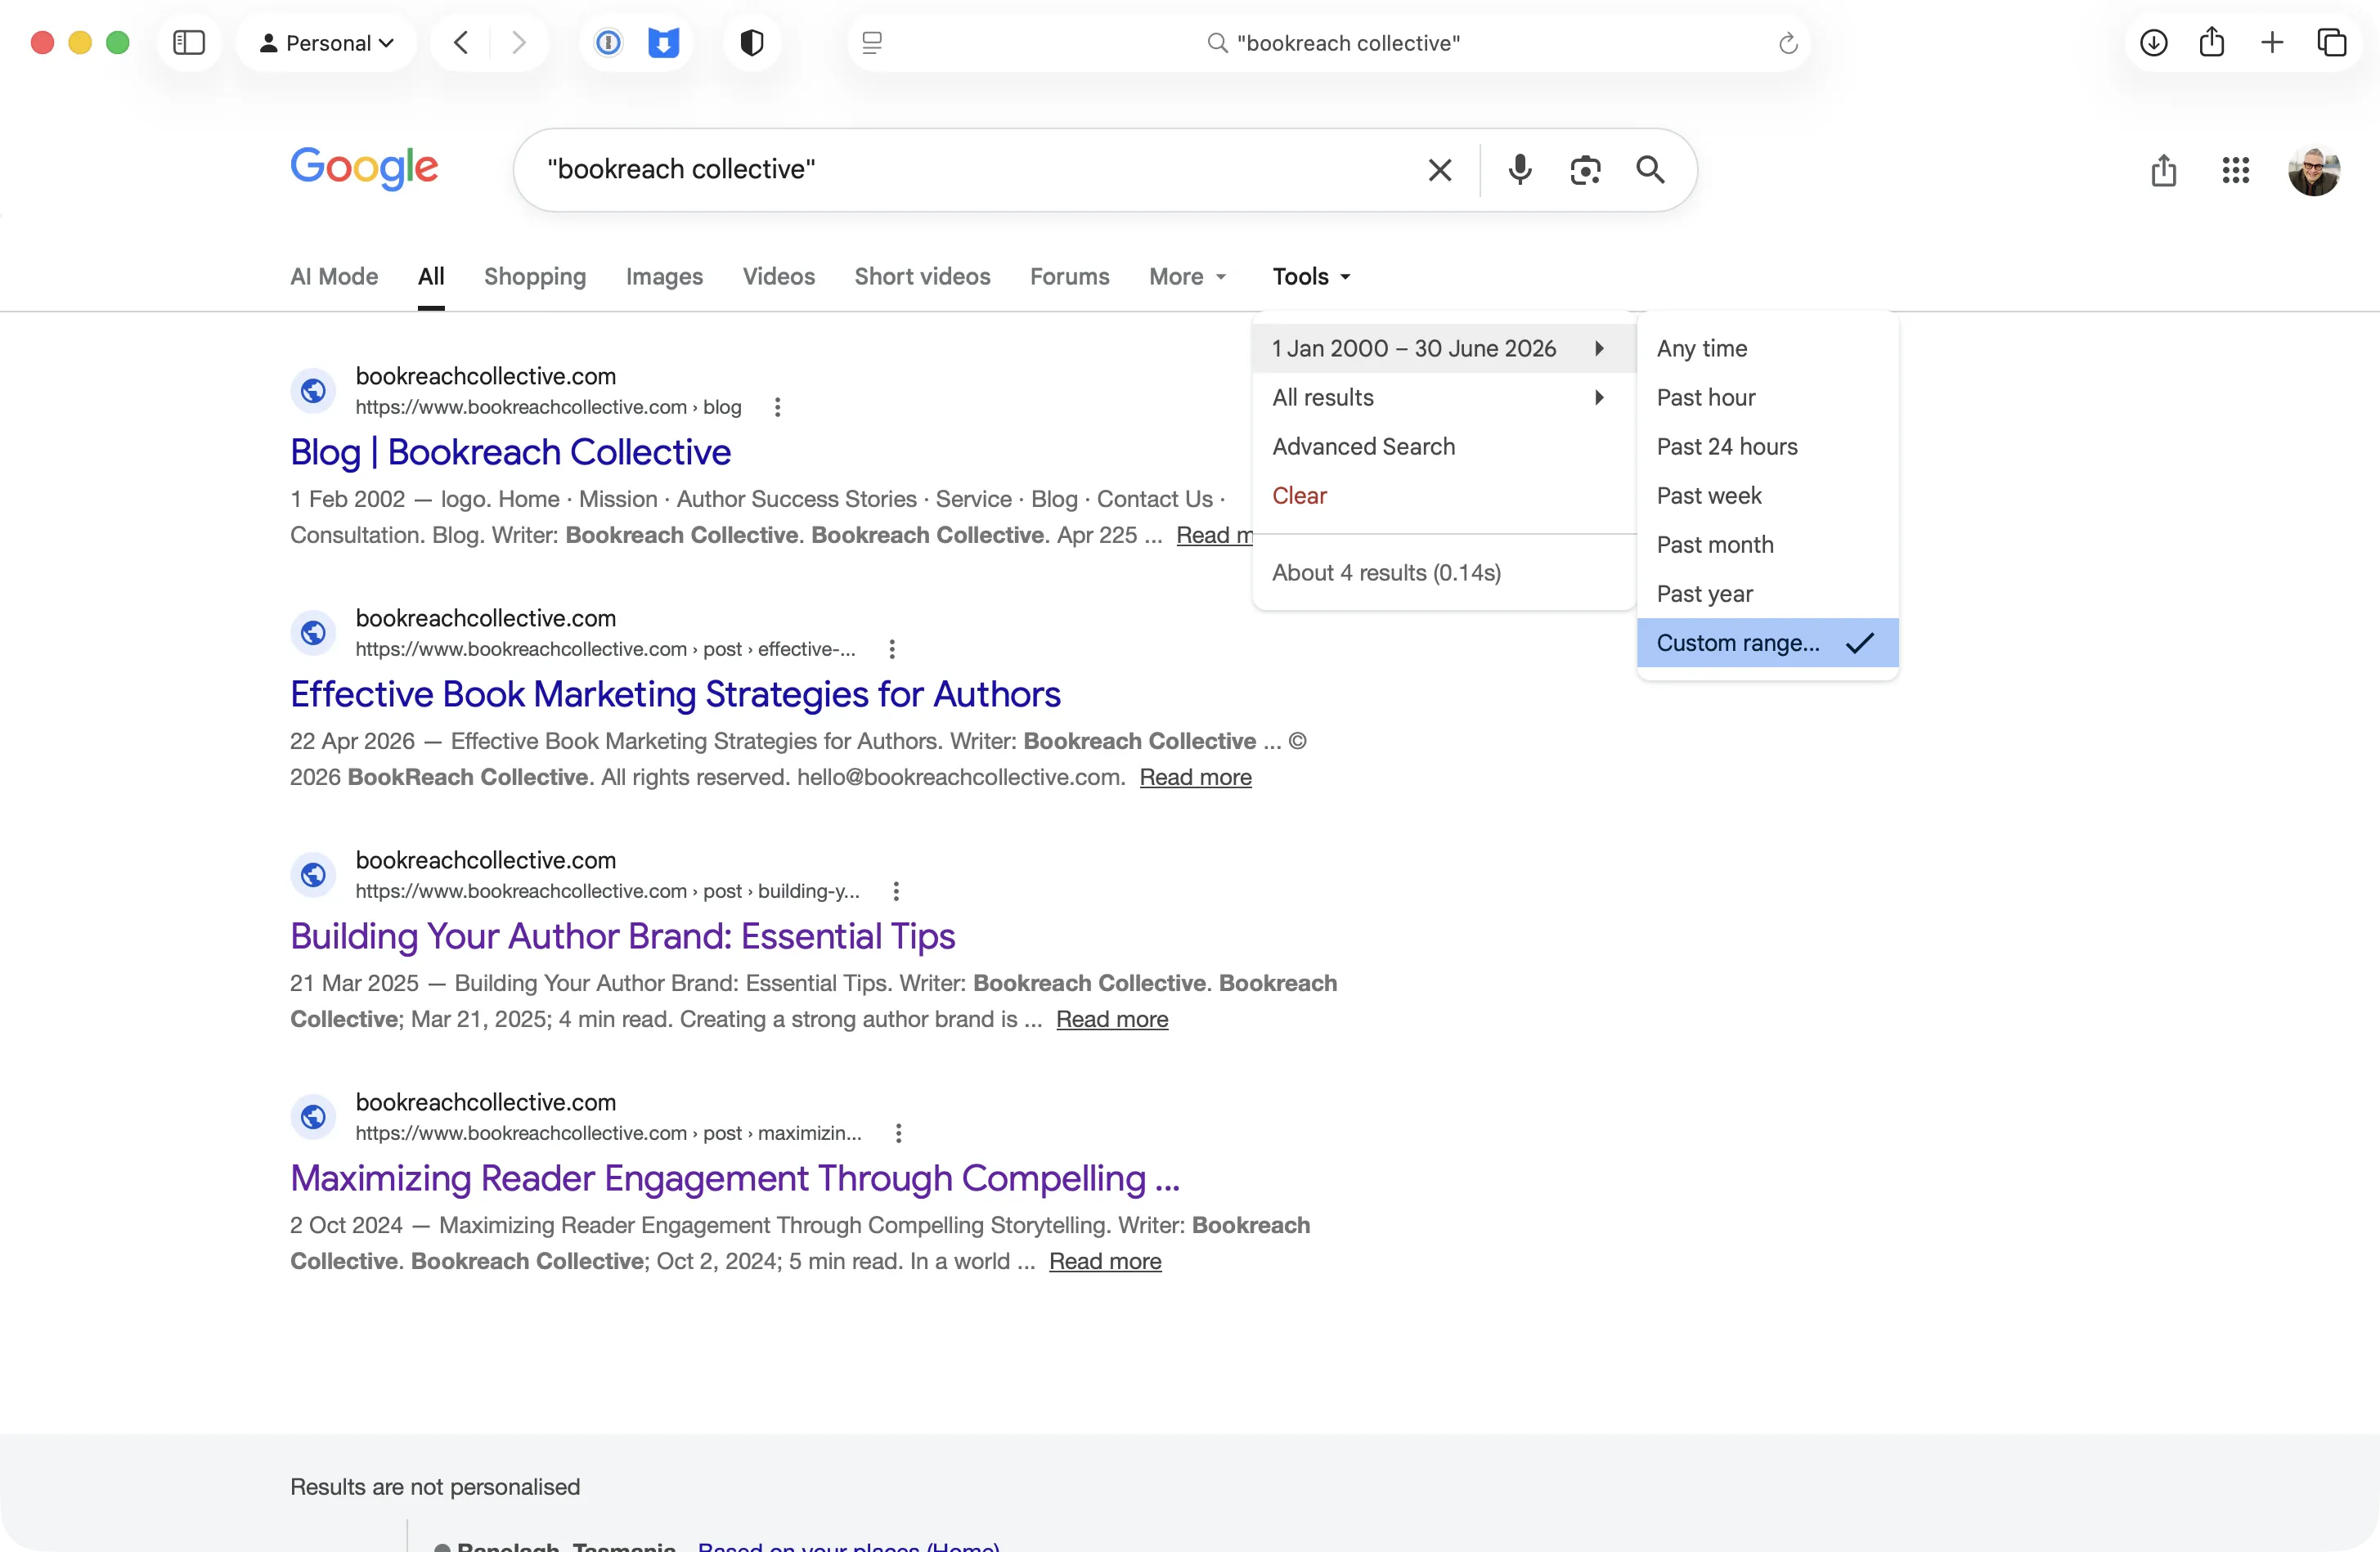Choose Any time filter
The height and width of the screenshot is (1552, 2380).
(x=1767, y=348)
